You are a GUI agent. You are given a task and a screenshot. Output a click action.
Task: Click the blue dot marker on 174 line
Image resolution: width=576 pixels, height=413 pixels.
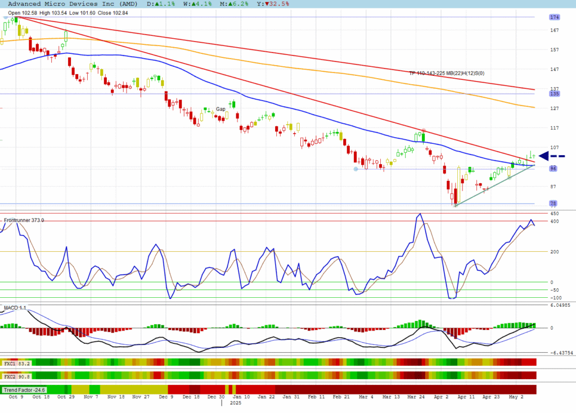click(6, 17)
